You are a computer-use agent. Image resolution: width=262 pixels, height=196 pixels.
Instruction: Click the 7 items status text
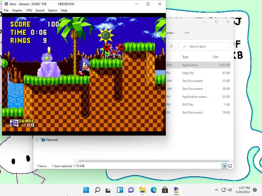(42, 166)
